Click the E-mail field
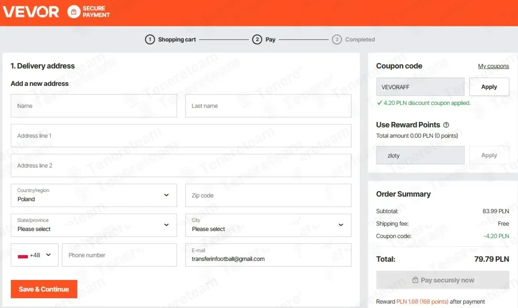The width and height of the screenshot is (518, 308). click(x=268, y=255)
